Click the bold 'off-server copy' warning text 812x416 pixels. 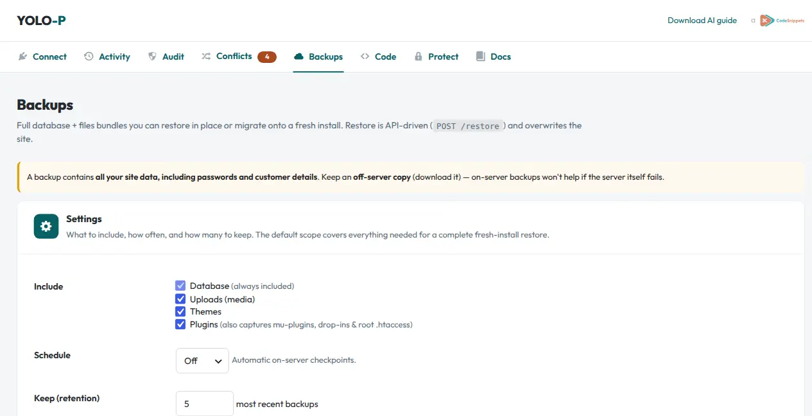click(382, 177)
